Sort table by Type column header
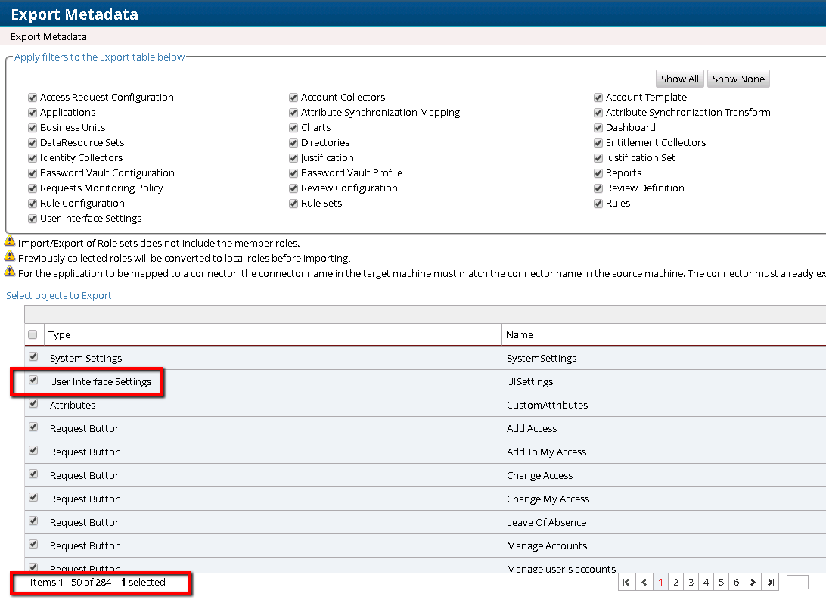Viewport: 826px width, 606px height. tap(61, 334)
